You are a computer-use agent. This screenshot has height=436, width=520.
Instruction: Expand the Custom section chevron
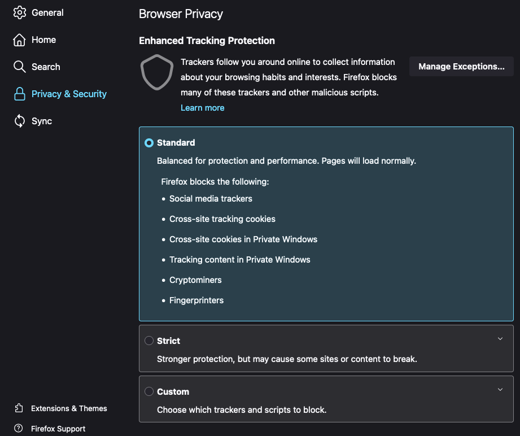pos(500,390)
